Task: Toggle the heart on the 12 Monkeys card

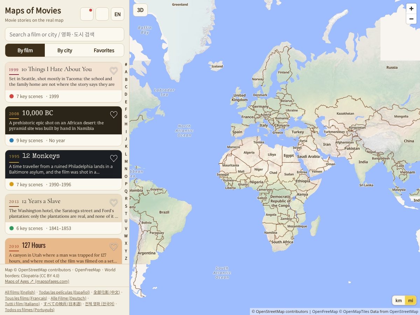Action: 114,158
